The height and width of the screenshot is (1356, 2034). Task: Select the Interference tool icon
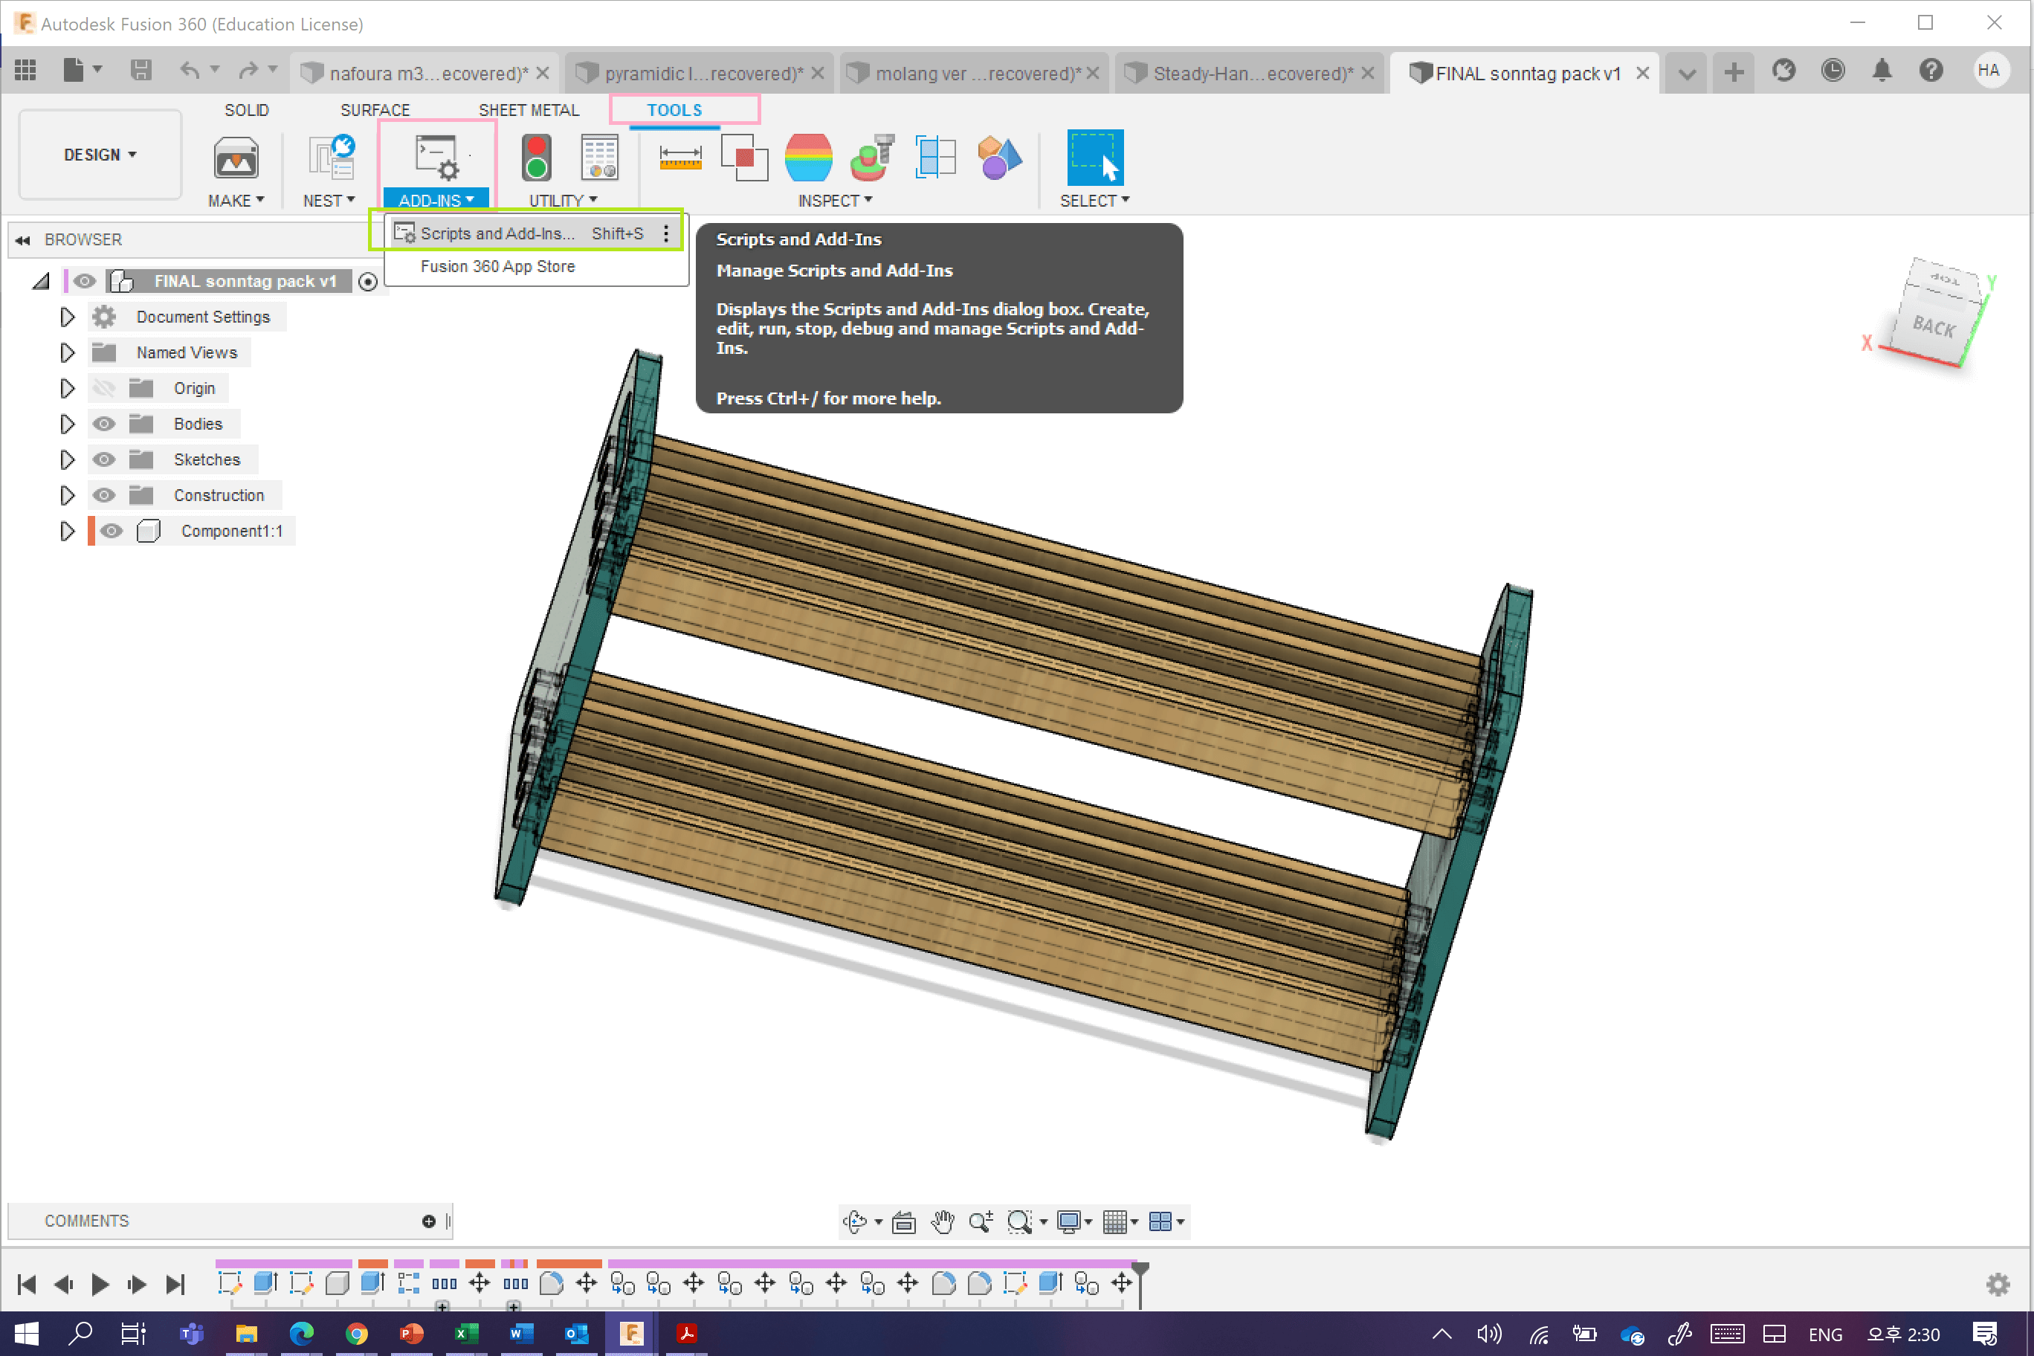(743, 158)
